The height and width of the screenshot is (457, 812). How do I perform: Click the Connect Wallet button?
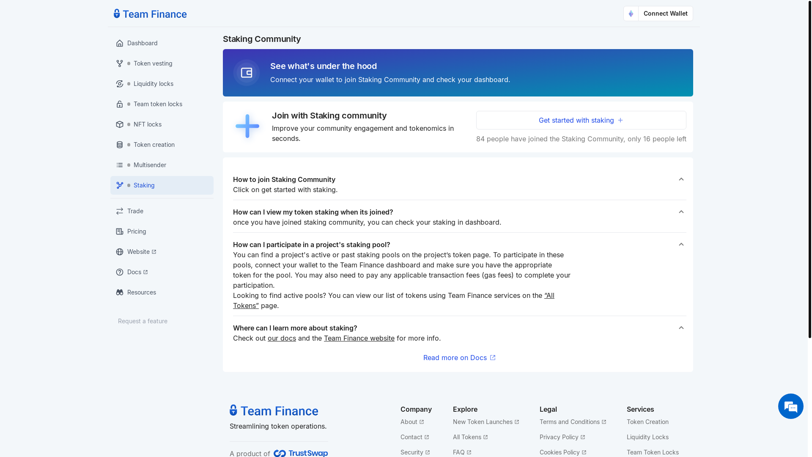click(666, 14)
